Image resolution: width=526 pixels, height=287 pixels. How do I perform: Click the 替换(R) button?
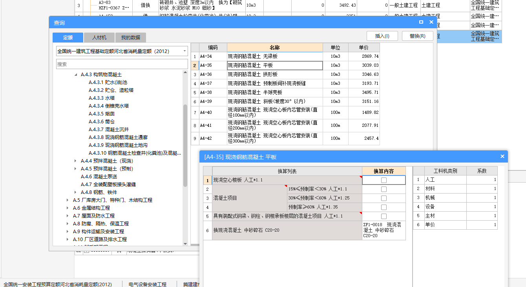point(418,36)
